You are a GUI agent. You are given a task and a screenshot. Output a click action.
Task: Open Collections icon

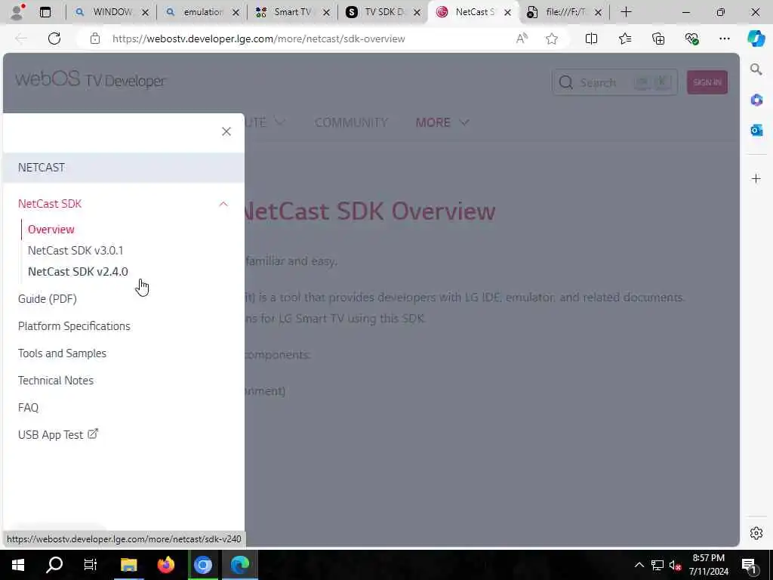click(x=658, y=39)
